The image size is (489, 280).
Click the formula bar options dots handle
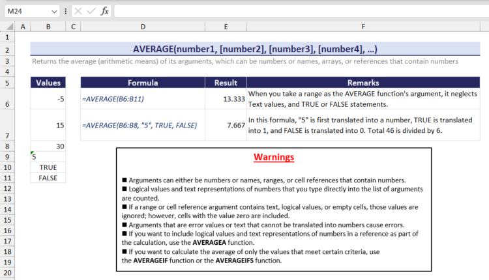pyautogui.click(x=65, y=11)
